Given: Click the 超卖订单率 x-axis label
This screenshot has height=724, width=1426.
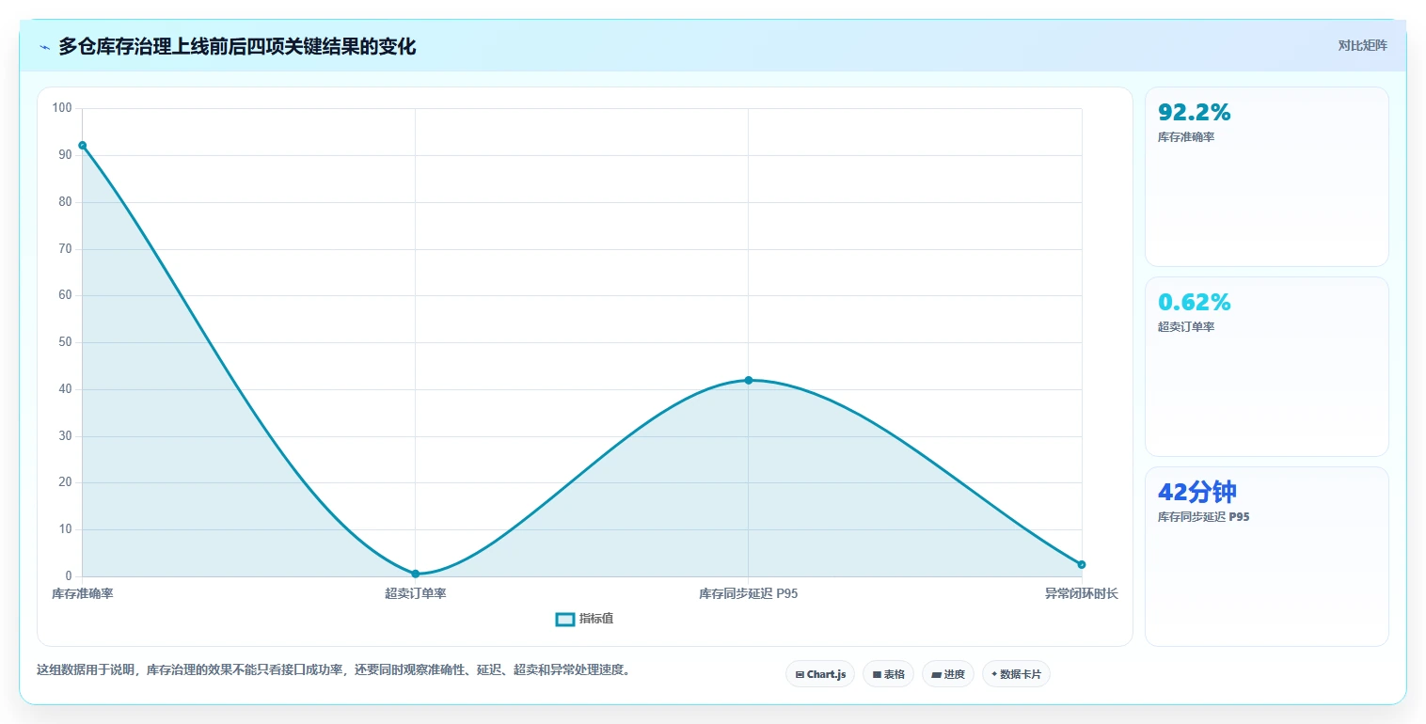Looking at the screenshot, I should pos(416,593).
